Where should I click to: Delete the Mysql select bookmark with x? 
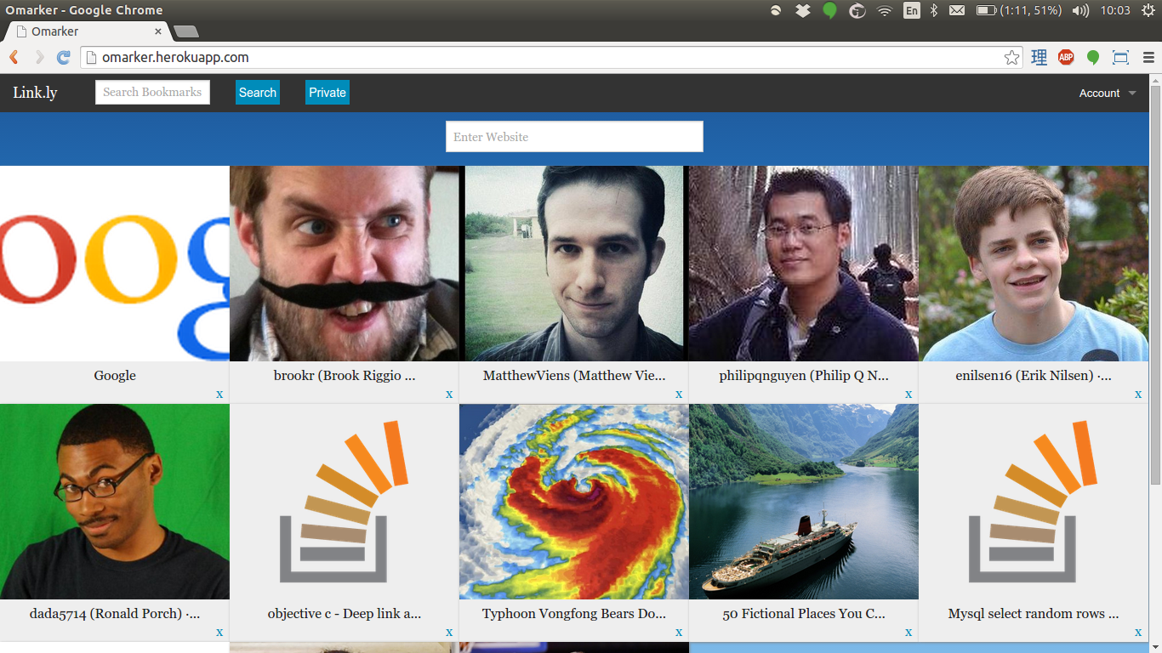[1138, 632]
